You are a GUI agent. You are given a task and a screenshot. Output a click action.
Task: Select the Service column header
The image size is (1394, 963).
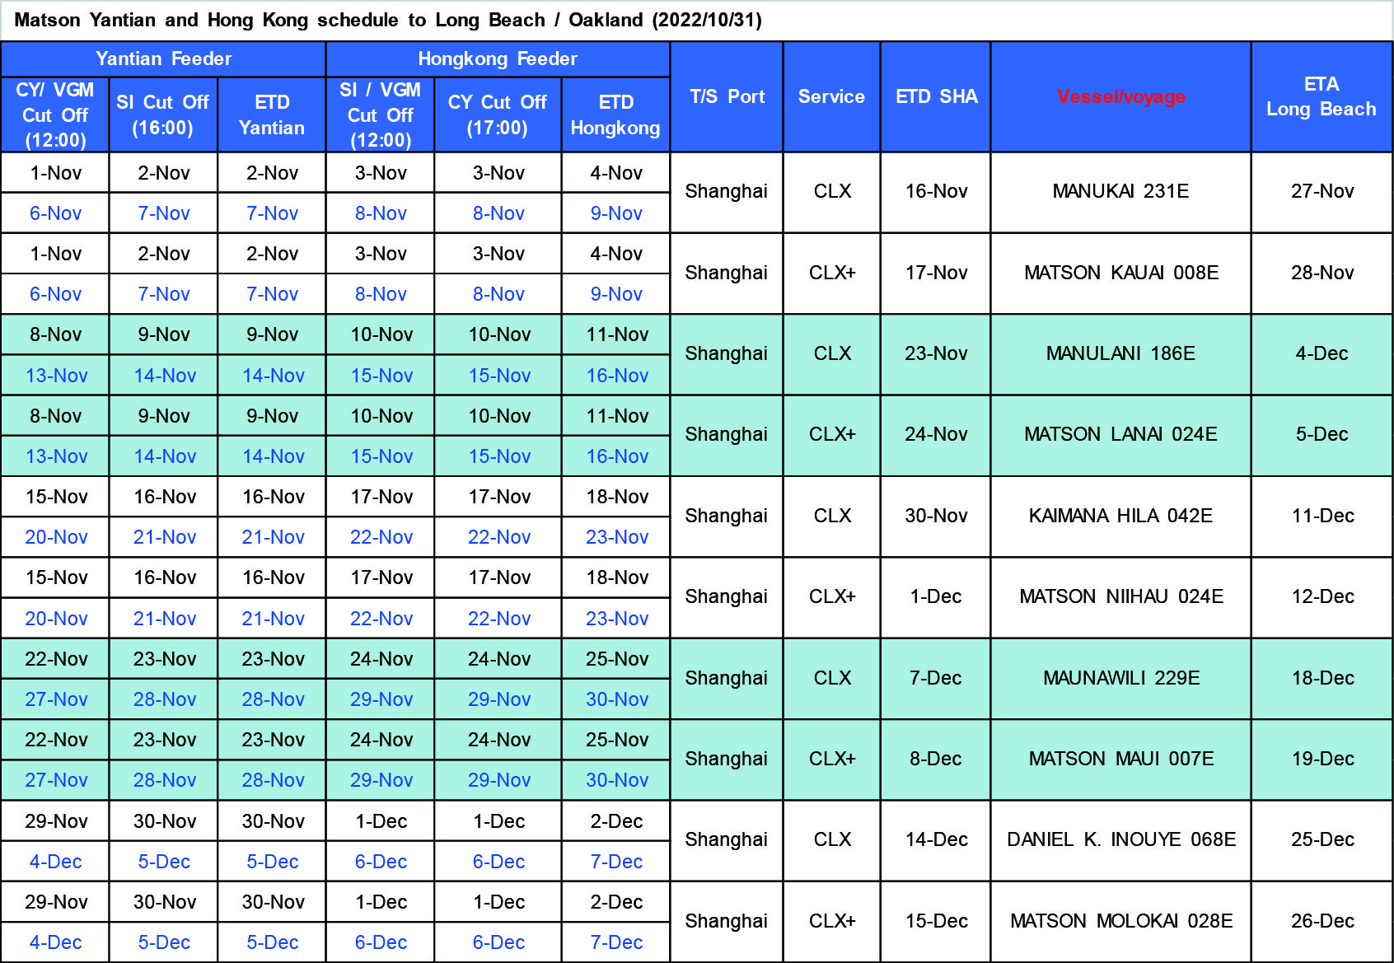coord(831,97)
